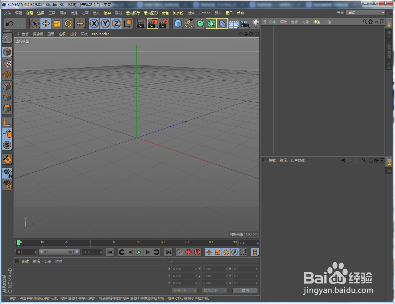
Task: Go to next keyframe
Action: tap(156, 252)
